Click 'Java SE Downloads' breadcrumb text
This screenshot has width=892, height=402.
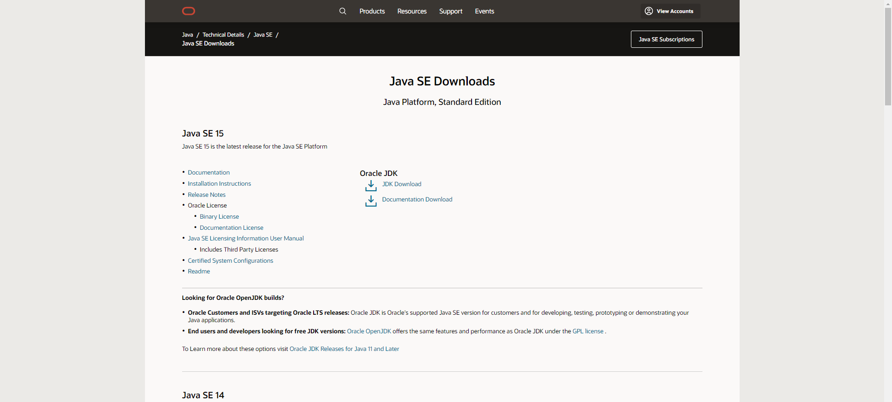[208, 44]
